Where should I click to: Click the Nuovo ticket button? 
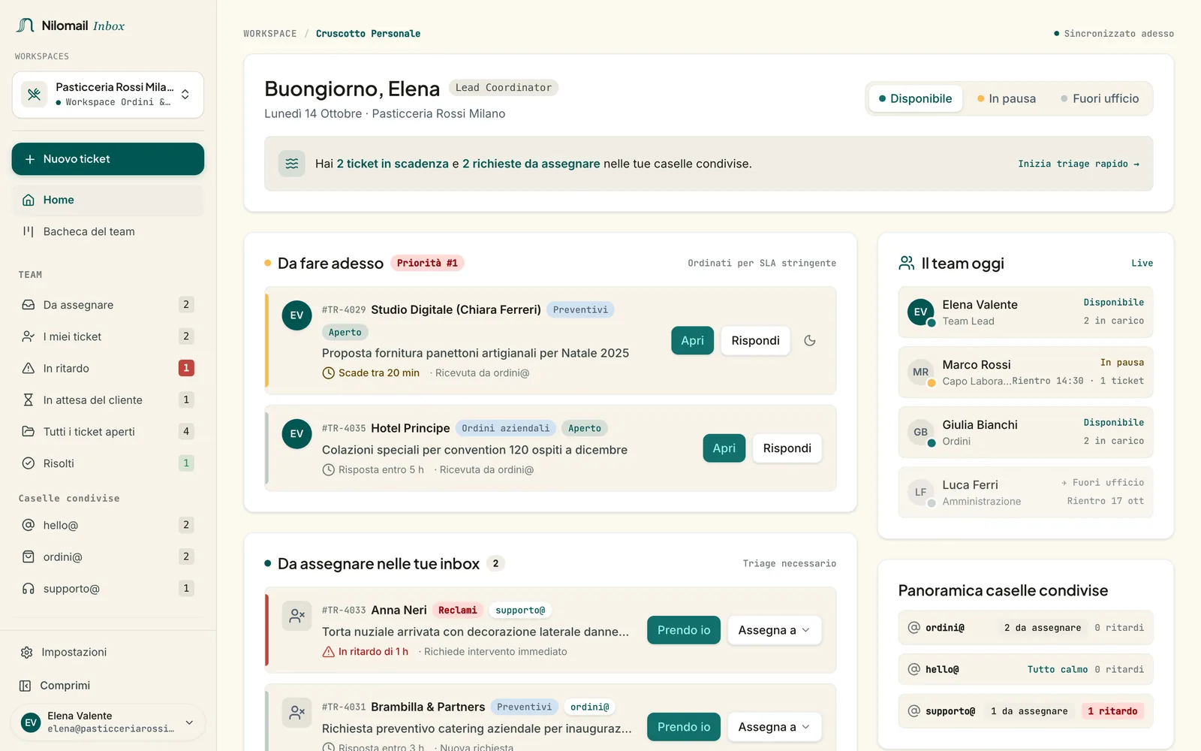108,159
